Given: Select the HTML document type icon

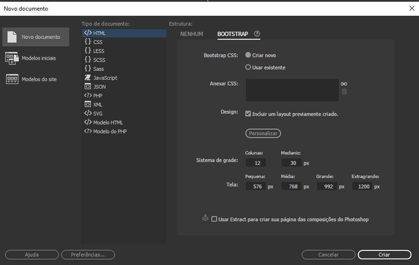Looking at the screenshot, I should (88, 33).
